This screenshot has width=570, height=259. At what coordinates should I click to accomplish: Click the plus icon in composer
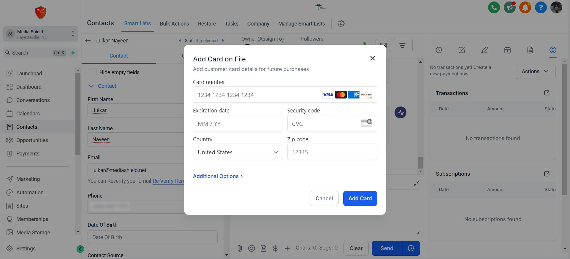(x=287, y=248)
